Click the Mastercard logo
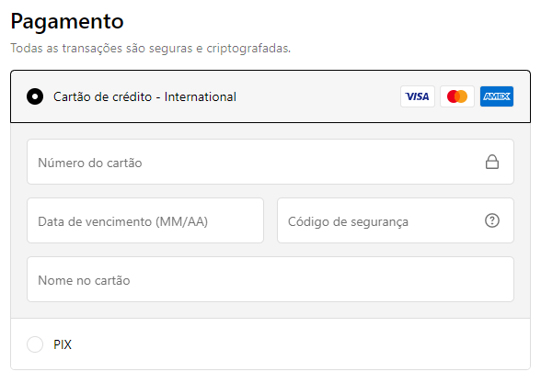Viewport: 541px width, 383px height. click(457, 96)
